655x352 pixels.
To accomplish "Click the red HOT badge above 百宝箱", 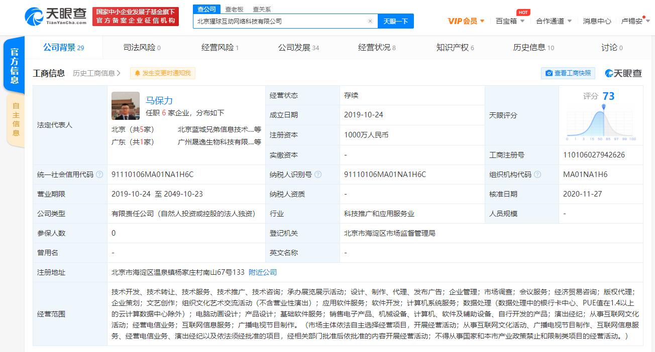I will (x=523, y=13).
